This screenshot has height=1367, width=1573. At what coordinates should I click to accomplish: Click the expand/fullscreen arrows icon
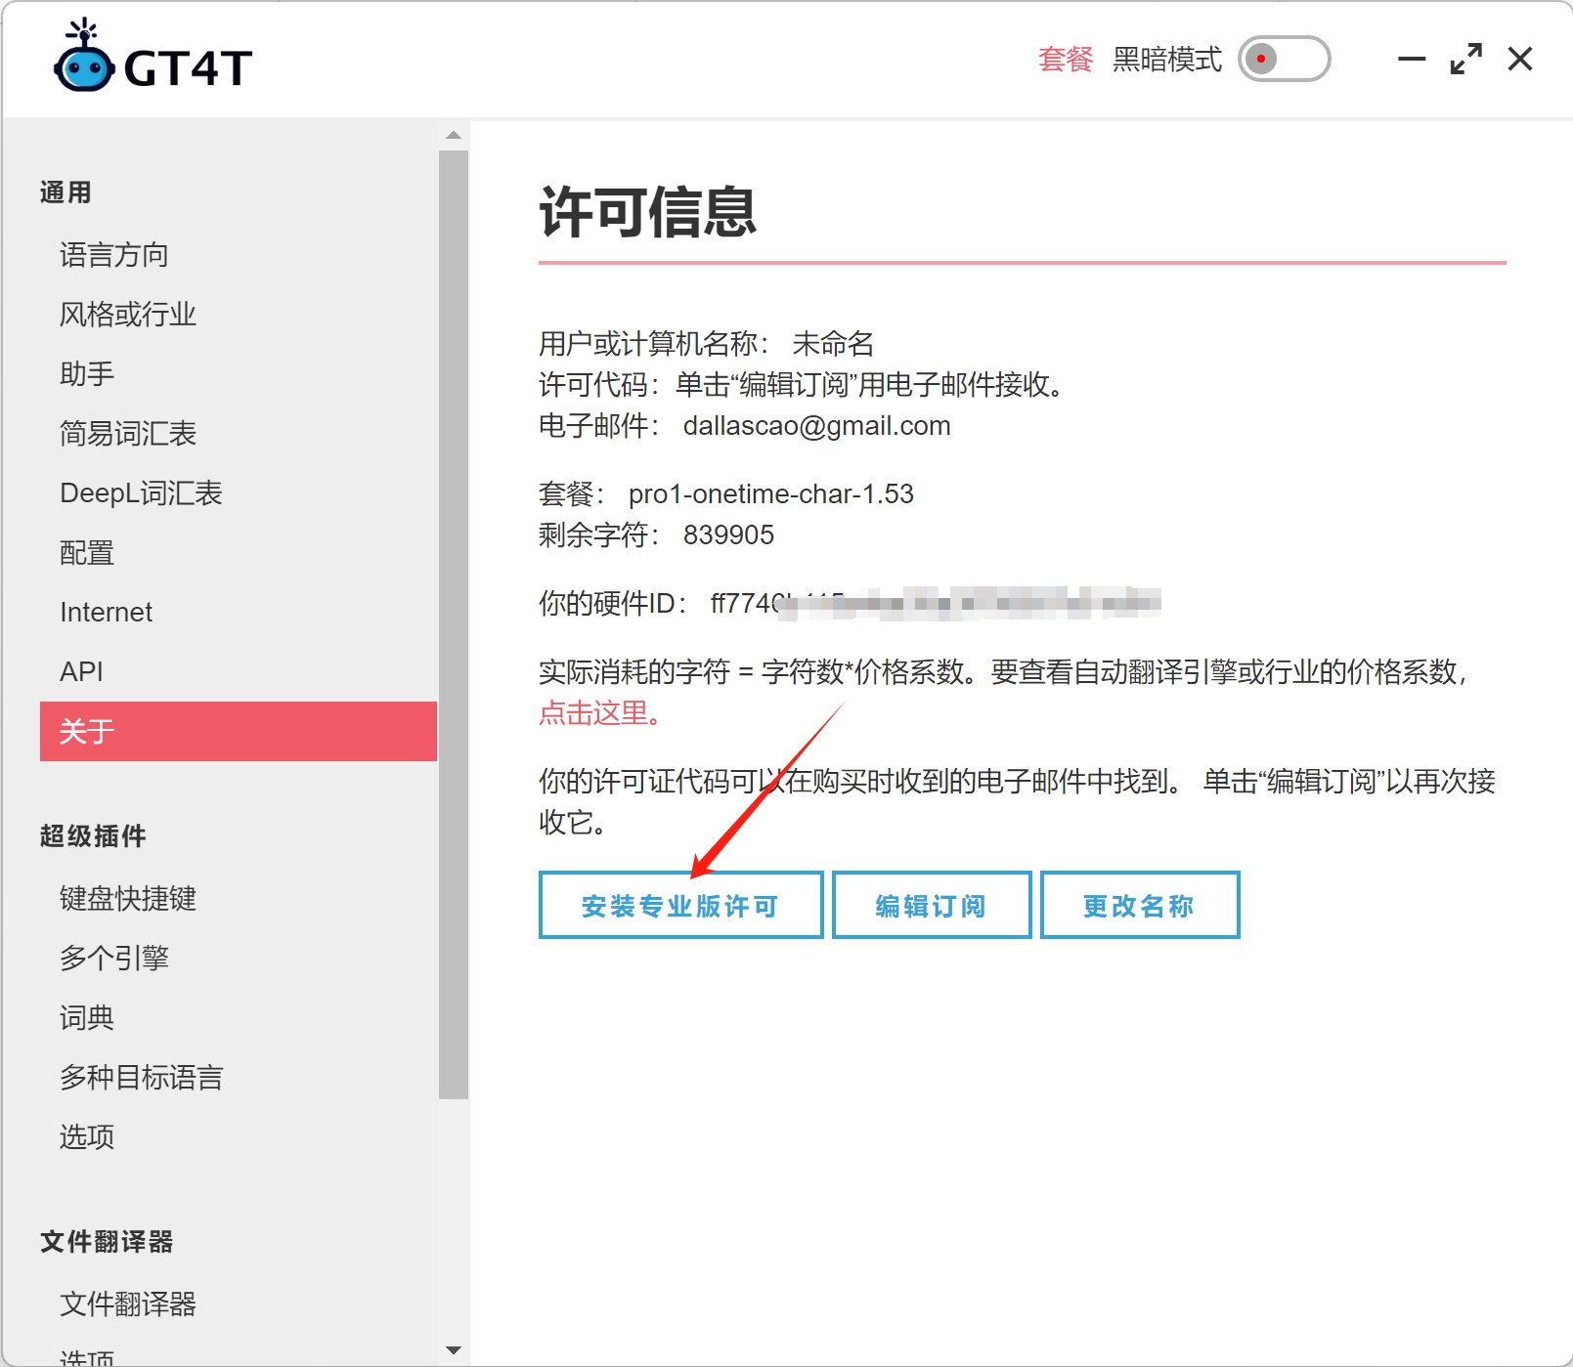pos(1465,59)
